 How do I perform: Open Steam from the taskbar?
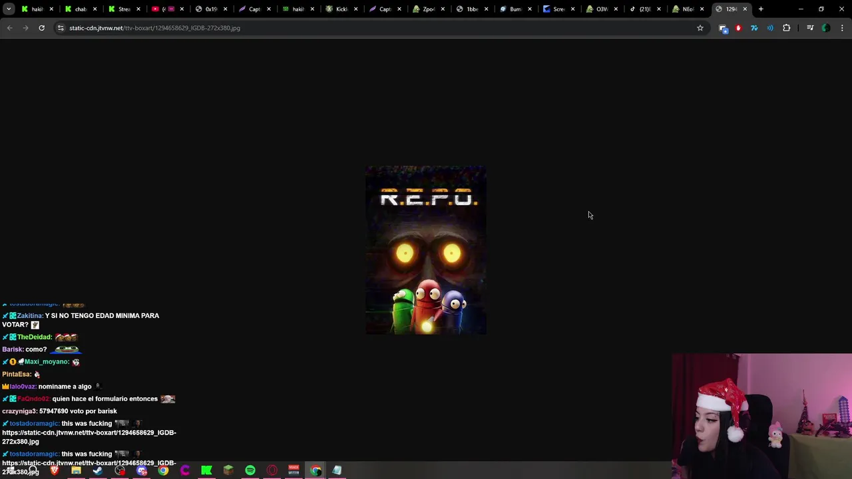pos(98,470)
